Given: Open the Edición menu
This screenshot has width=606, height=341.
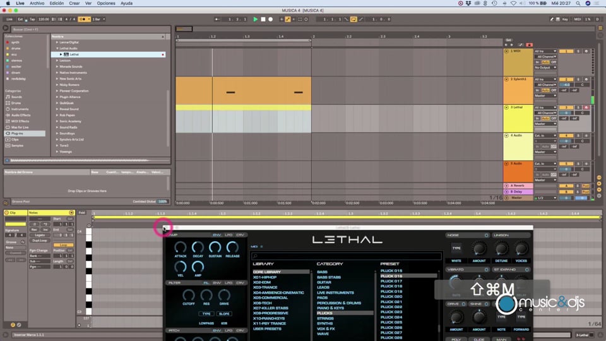Looking at the screenshot, I should (x=56, y=3).
